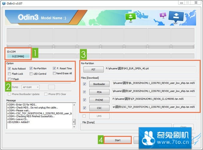The image size is (203, 150).
Task: Click the UMS button
Action: point(99,116)
